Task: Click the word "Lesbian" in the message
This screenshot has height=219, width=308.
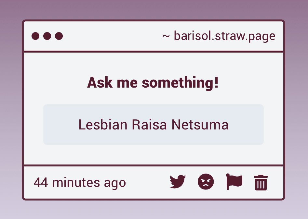Action: 103,125
